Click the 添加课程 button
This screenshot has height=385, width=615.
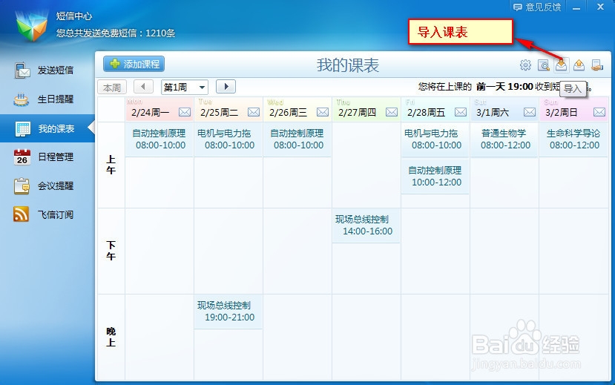click(134, 64)
